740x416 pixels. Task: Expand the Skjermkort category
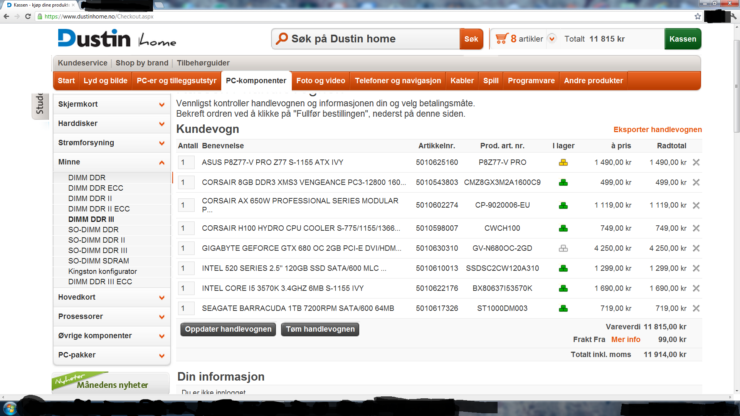pos(162,104)
